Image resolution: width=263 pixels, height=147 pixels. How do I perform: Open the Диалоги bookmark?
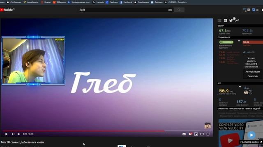157,2
